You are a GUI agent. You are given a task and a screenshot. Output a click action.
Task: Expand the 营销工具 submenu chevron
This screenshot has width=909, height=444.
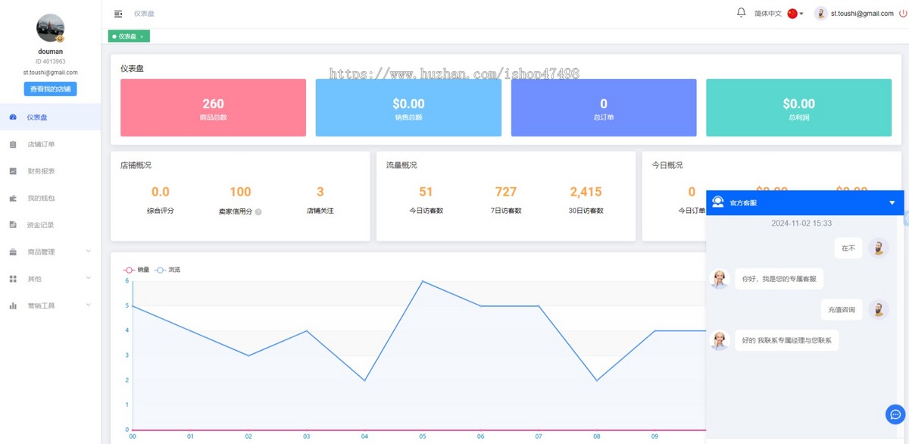(89, 305)
